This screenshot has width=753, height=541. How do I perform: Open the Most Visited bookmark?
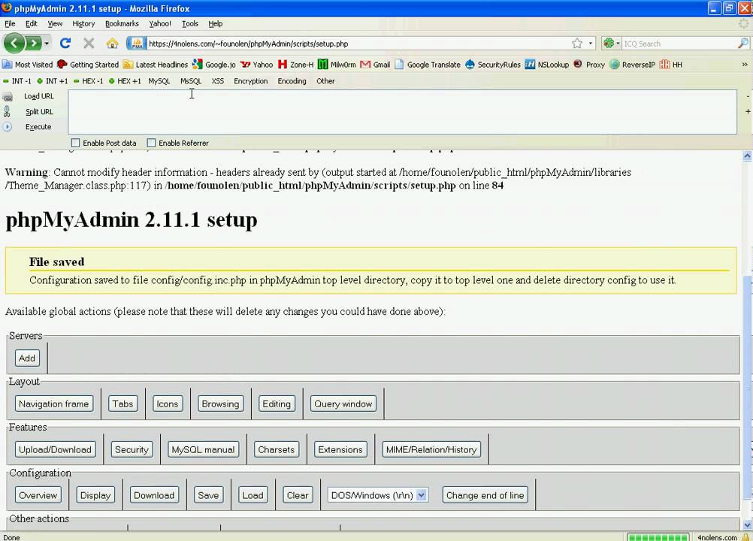coord(28,65)
